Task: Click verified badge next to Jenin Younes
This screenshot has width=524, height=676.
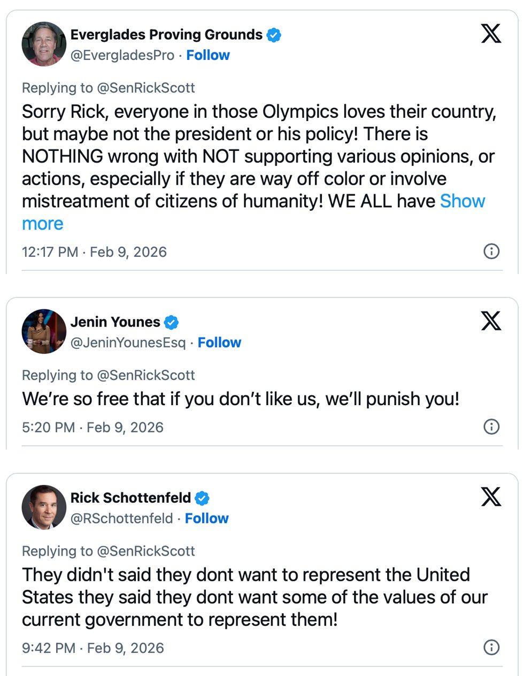Action: click(171, 322)
